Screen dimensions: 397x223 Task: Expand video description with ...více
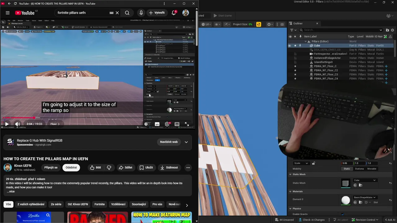pyautogui.click(x=11, y=191)
